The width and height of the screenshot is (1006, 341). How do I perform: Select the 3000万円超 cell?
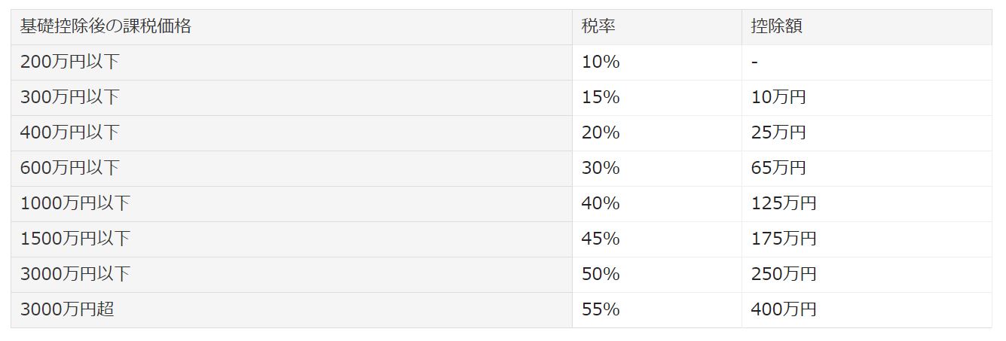[67, 309]
